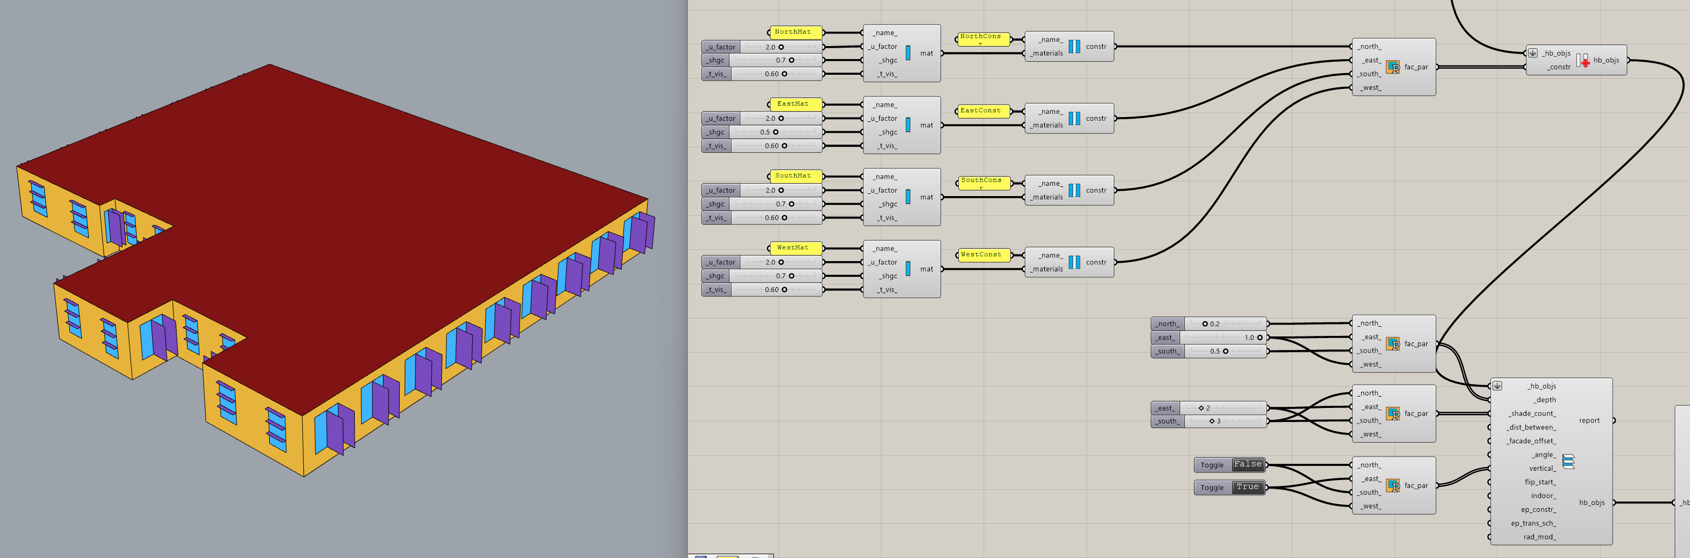Switch the False Toggle to True
This screenshot has width=1690, height=558.
pos(1247,465)
